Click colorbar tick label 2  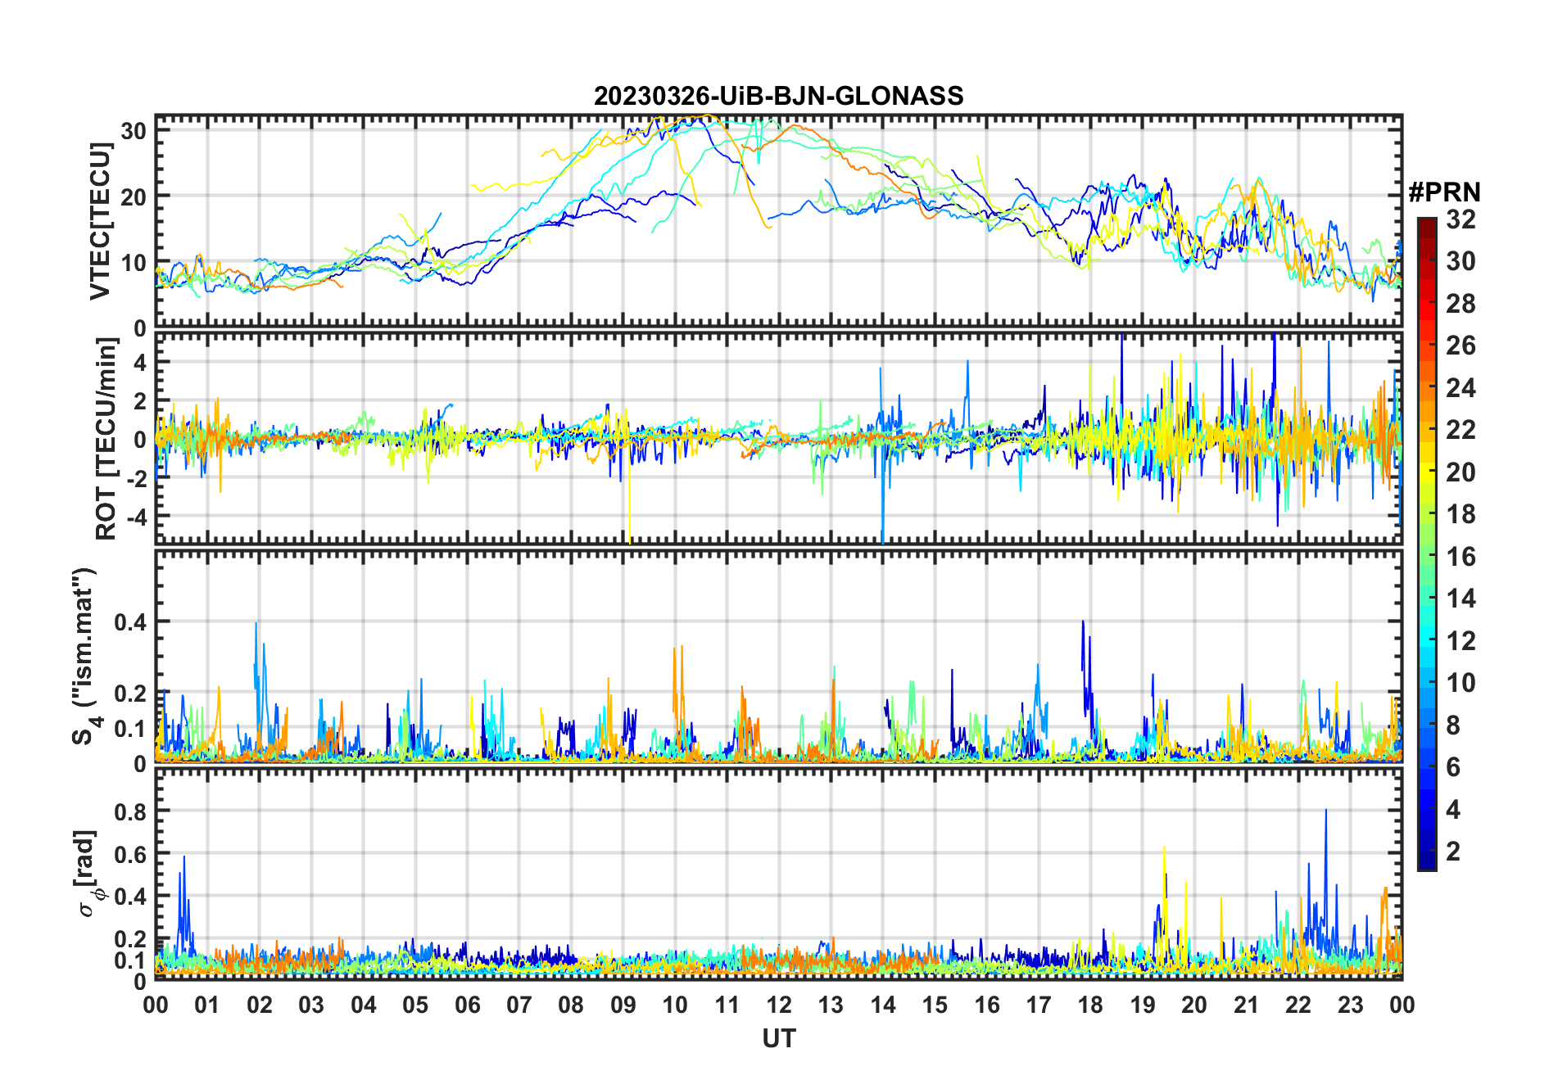point(1453,852)
